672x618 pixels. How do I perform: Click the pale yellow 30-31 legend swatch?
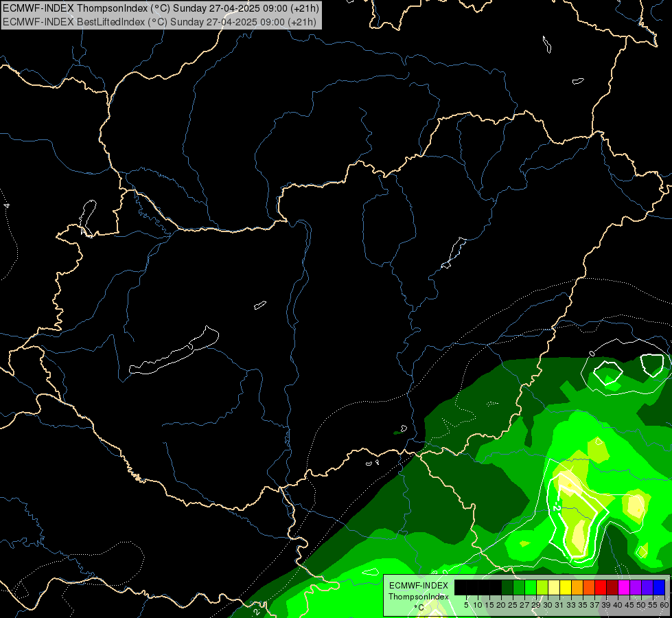point(554,587)
